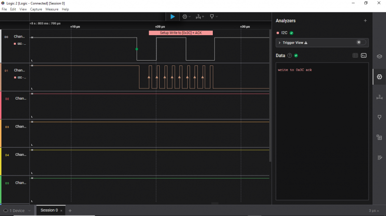The width and height of the screenshot is (386, 216).
Task: Add a new session tab
Action: pos(70,210)
